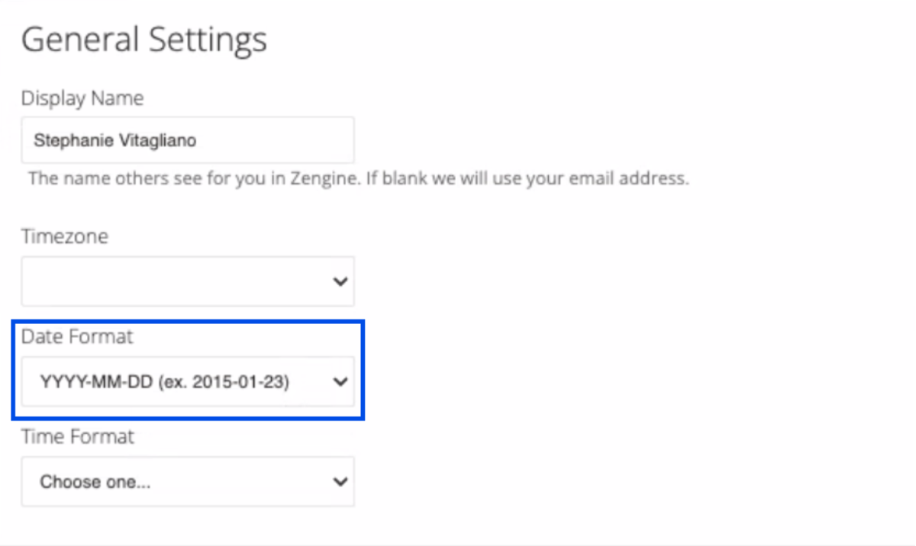Image resolution: width=916 pixels, height=546 pixels.
Task: Click the Display Name helper description text
Action: tap(359, 179)
